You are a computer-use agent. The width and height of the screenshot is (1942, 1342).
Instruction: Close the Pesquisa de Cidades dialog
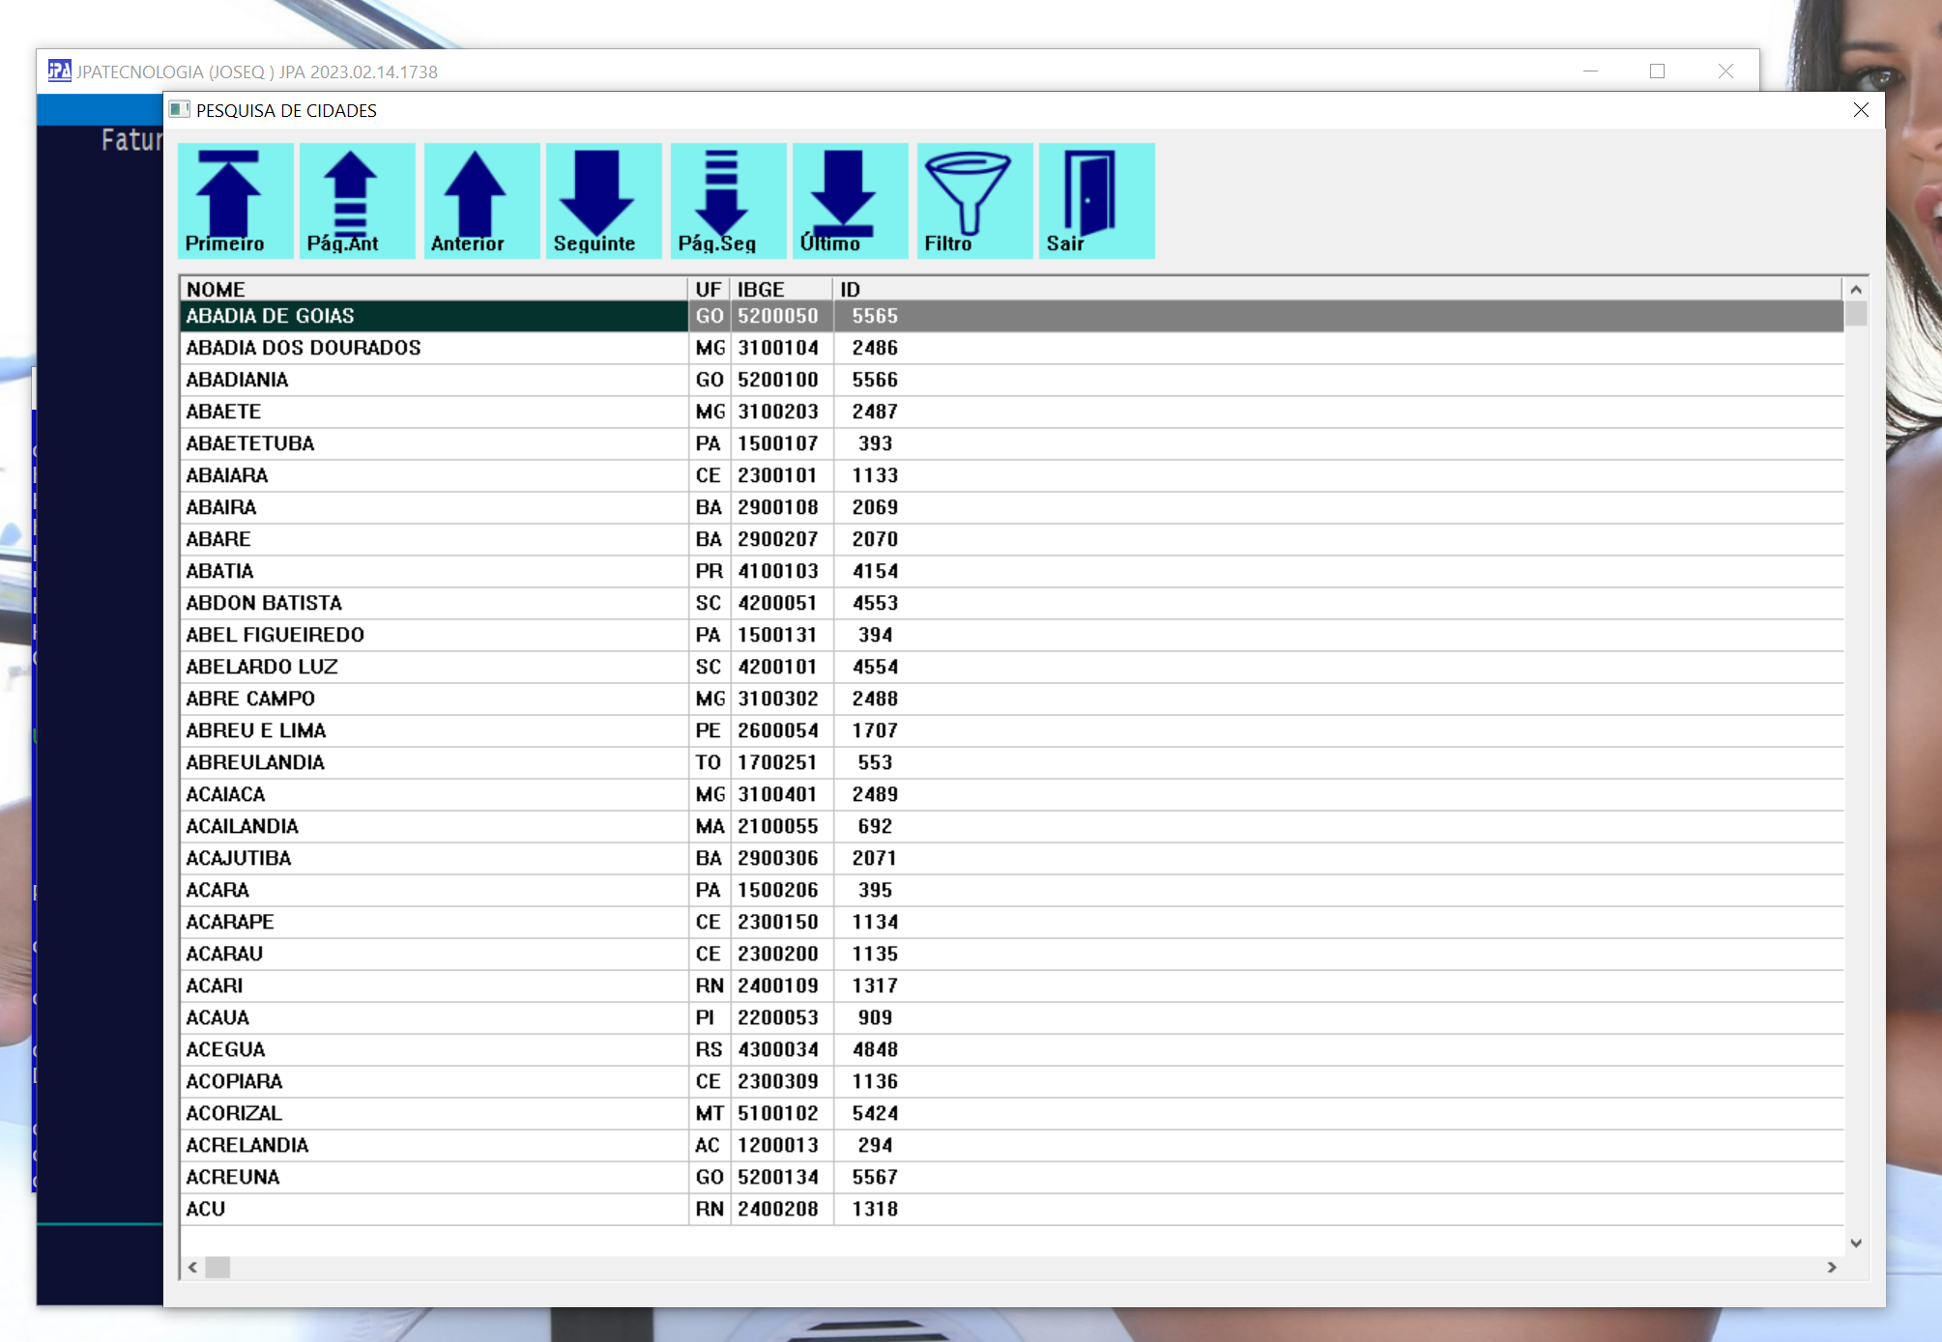[x=1861, y=110]
